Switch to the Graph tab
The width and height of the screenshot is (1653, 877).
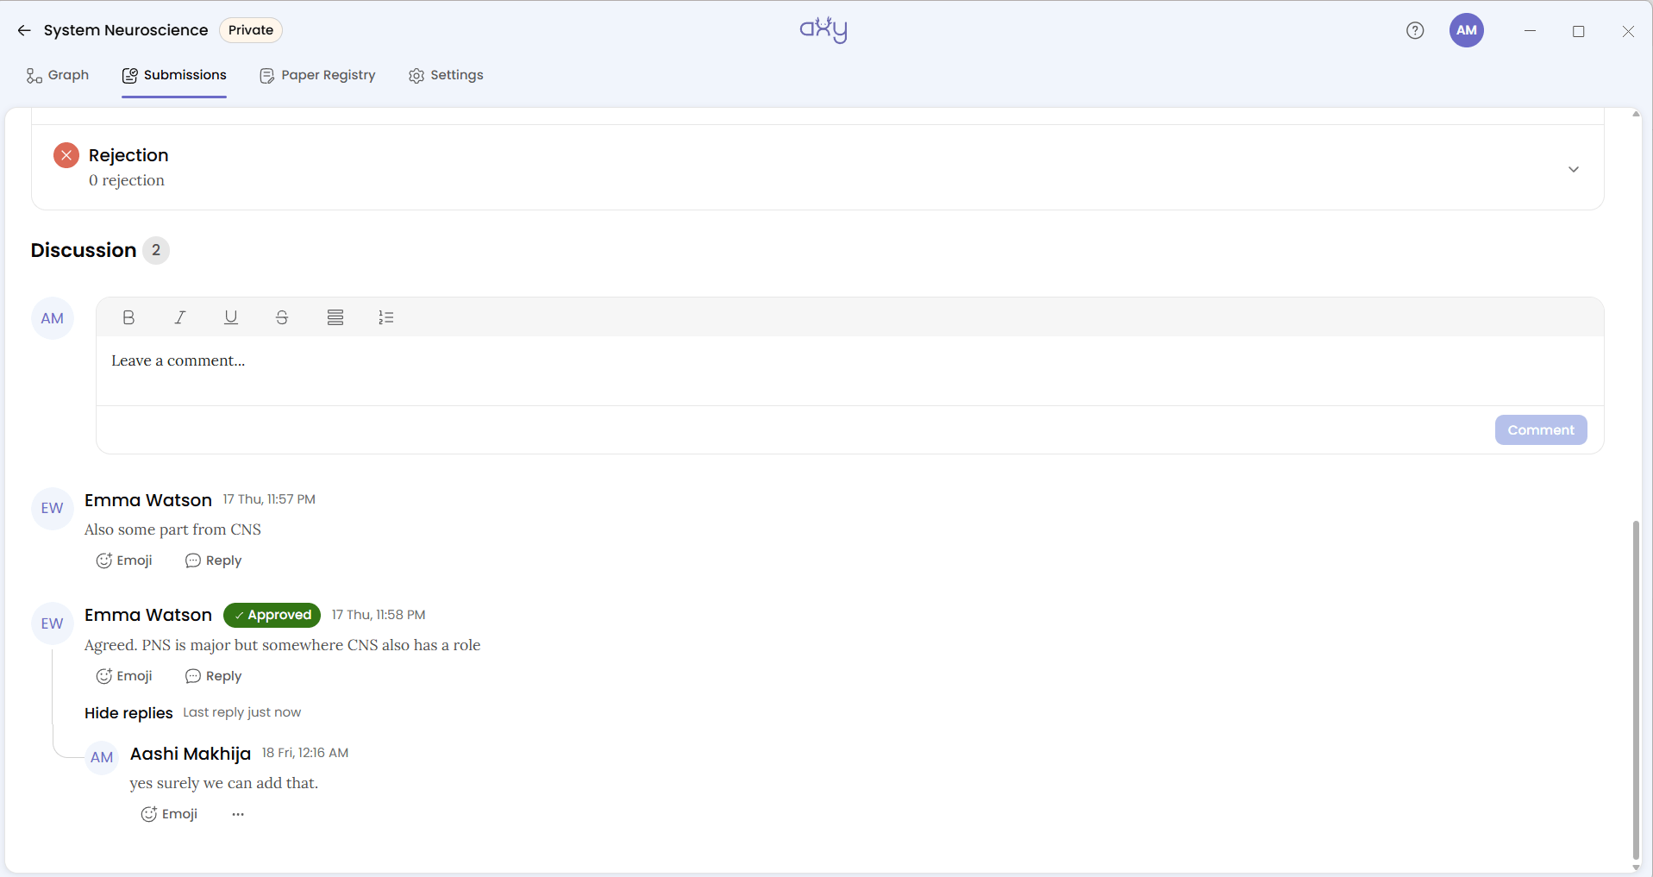[x=58, y=75]
